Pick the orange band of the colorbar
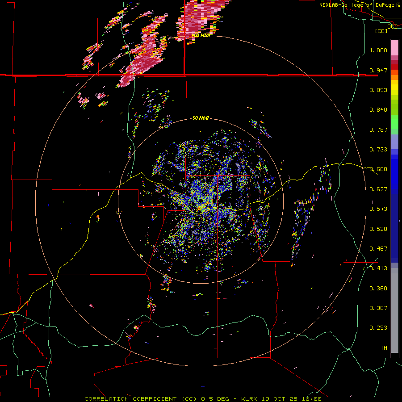The image size is (402, 402). [394, 77]
